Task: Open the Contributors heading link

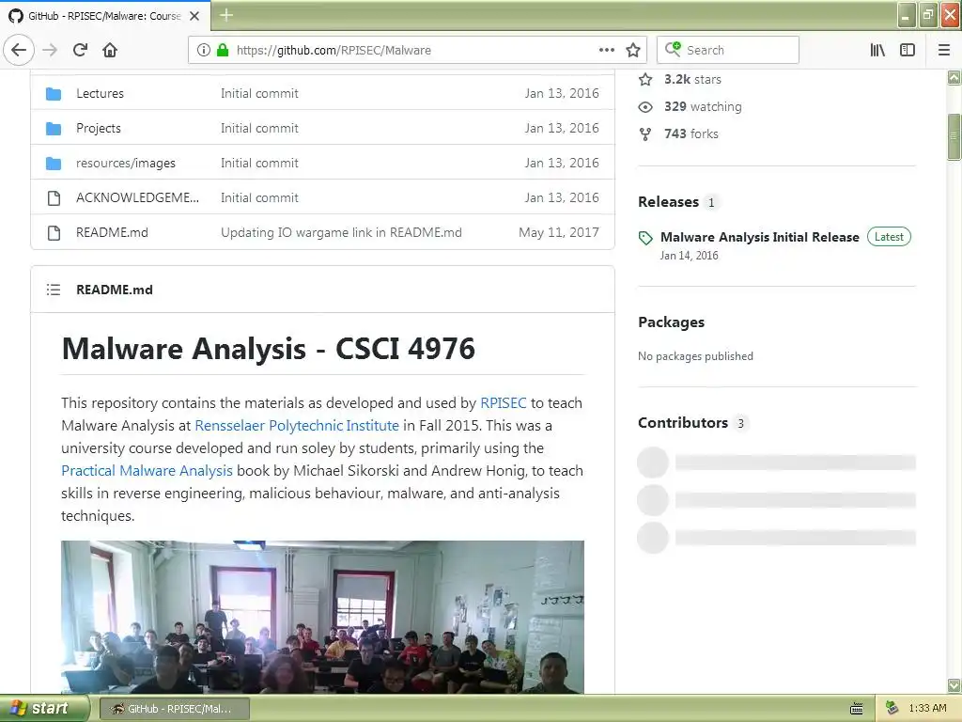Action: point(683,422)
